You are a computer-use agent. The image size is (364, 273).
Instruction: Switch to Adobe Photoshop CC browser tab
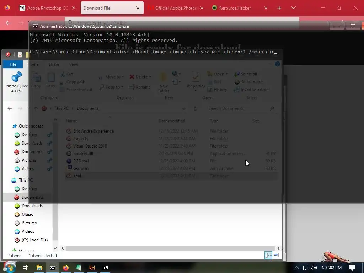click(x=47, y=8)
